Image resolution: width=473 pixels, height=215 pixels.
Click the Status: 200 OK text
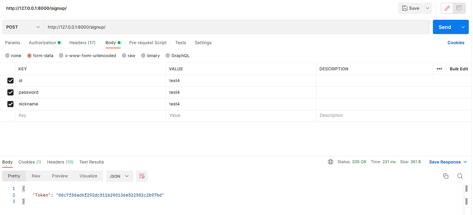click(352, 162)
